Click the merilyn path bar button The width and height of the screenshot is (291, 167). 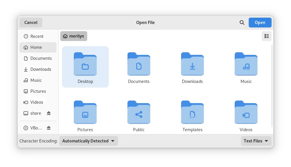click(x=74, y=36)
